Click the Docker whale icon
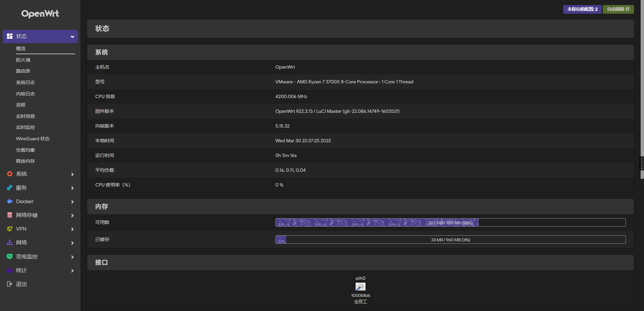Screen dimensions: 644x311 pyautogui.click(x=10, y=201)
